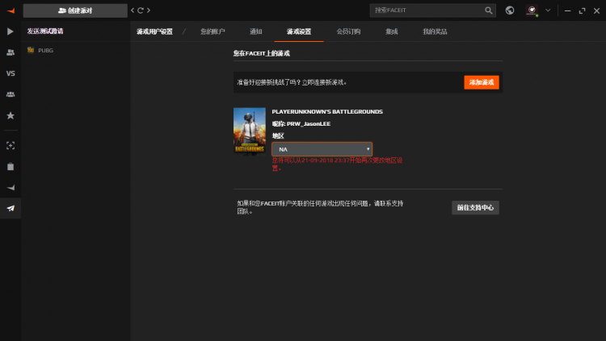This screenshot has height=341, width=606.
Task: Click the 前往支持中心 support center button
Action: click(x=475, y=207)
